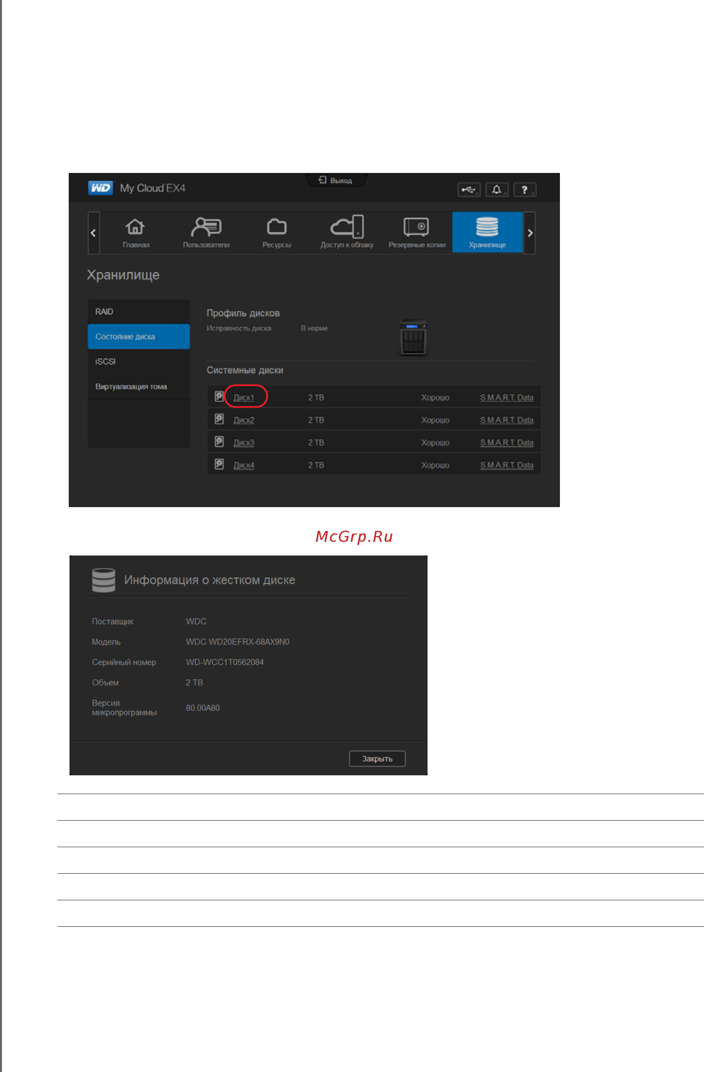Click the Хорошо status for Диск1
The height and width of the screenshot is (1072, 704).
435,397
